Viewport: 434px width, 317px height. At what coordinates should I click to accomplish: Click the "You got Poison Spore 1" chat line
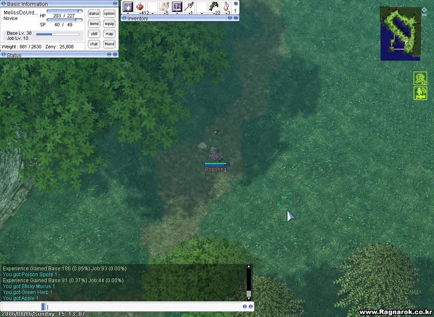coord(30,274)
